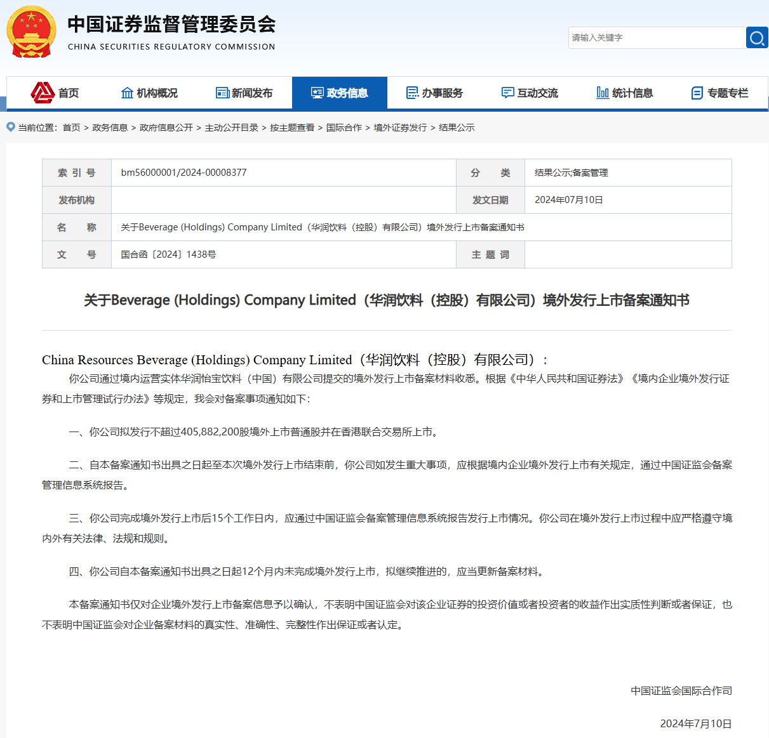Click the 发文日期 label cell
Viewport: 769px width, 738px height.
[490, 200]
